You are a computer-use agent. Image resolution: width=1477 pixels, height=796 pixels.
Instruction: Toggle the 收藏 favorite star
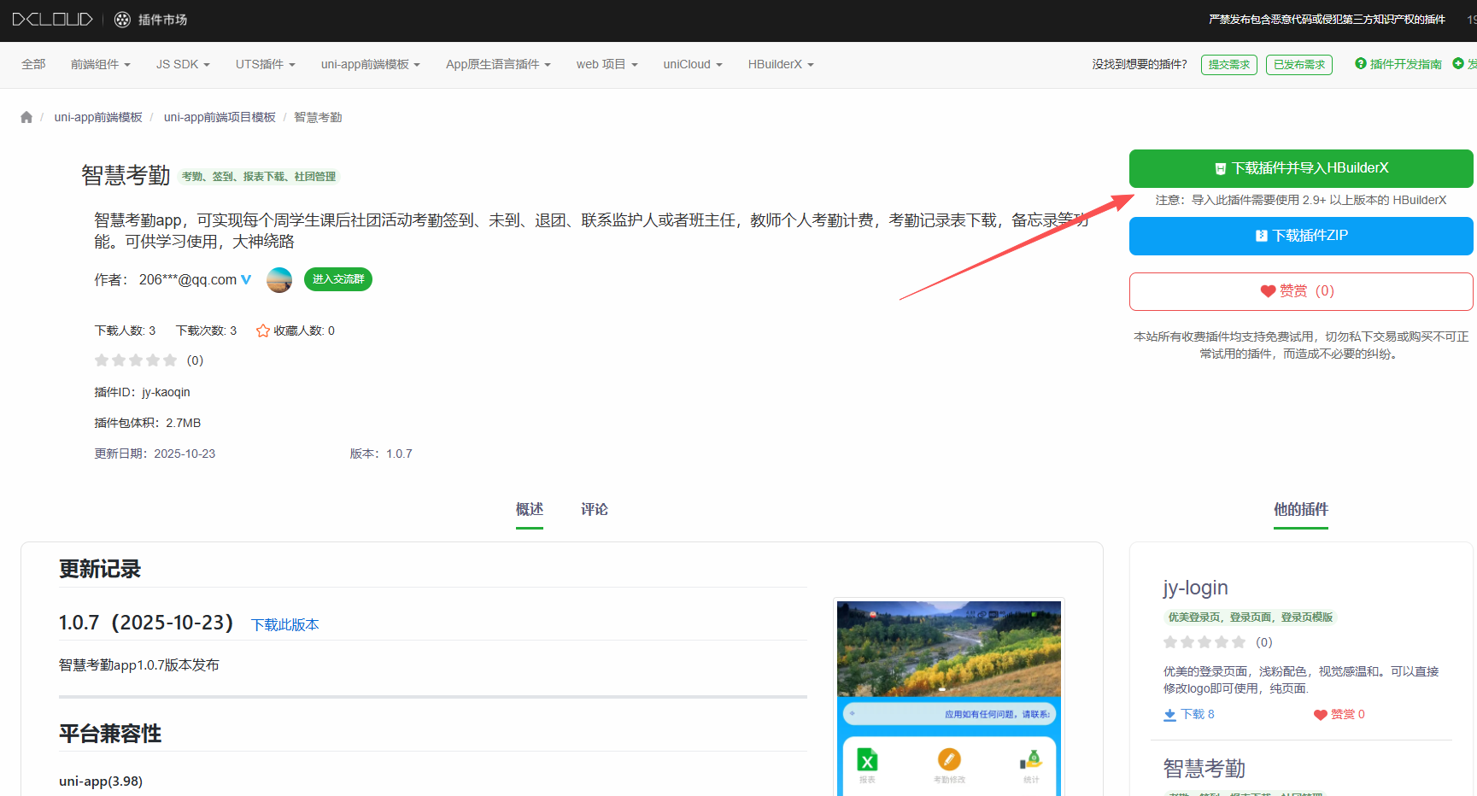(x=262, y=330)
